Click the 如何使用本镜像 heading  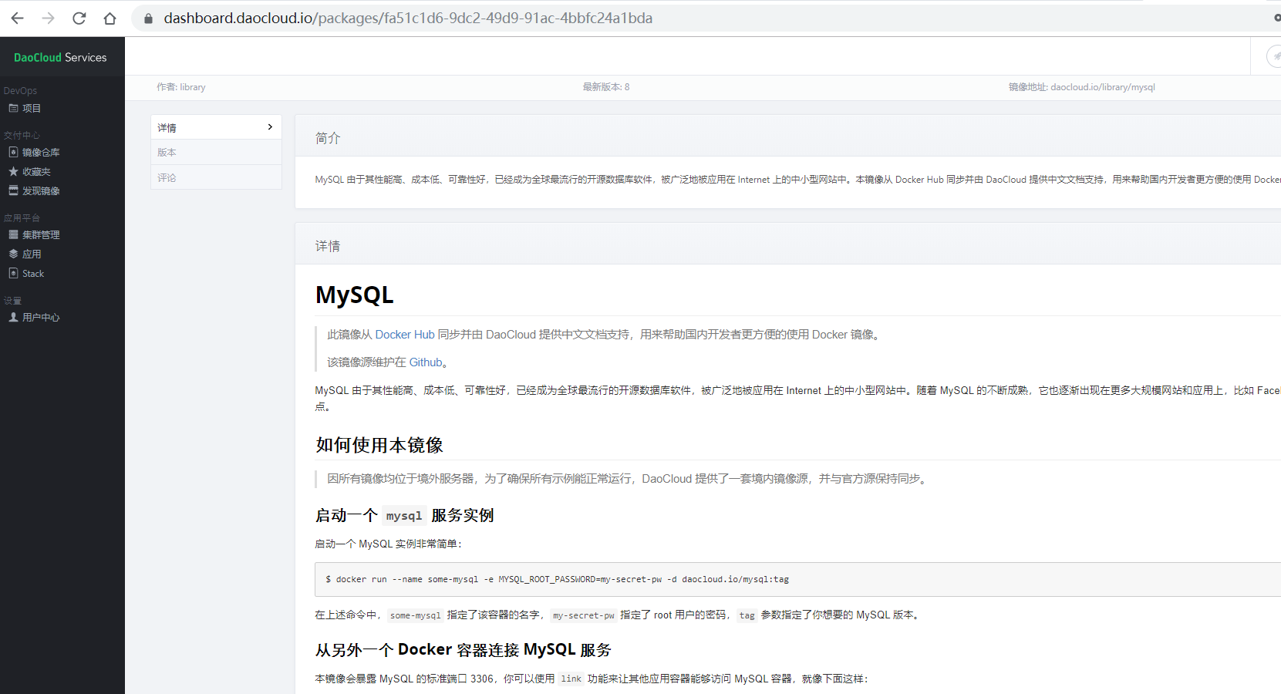[x=379, y=445]
